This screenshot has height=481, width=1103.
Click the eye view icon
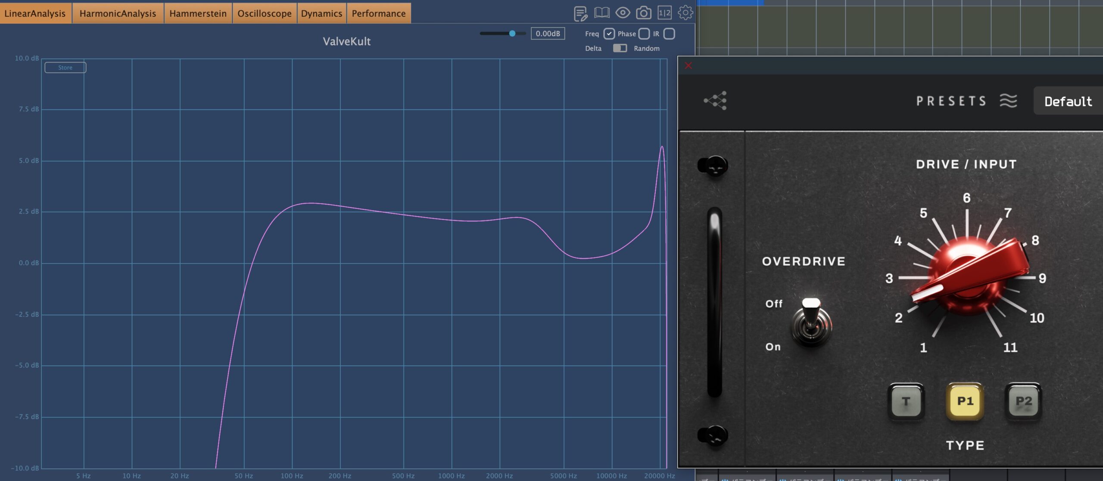point(623,13)
